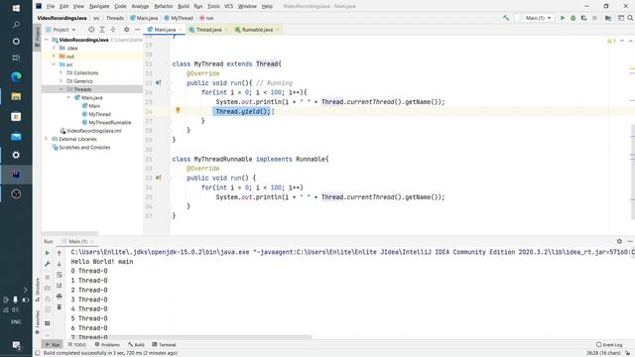Click the Select Opened File target icon
Image resolution: width=635 pixels, height=357 pixels.
[x=91, y=30]
